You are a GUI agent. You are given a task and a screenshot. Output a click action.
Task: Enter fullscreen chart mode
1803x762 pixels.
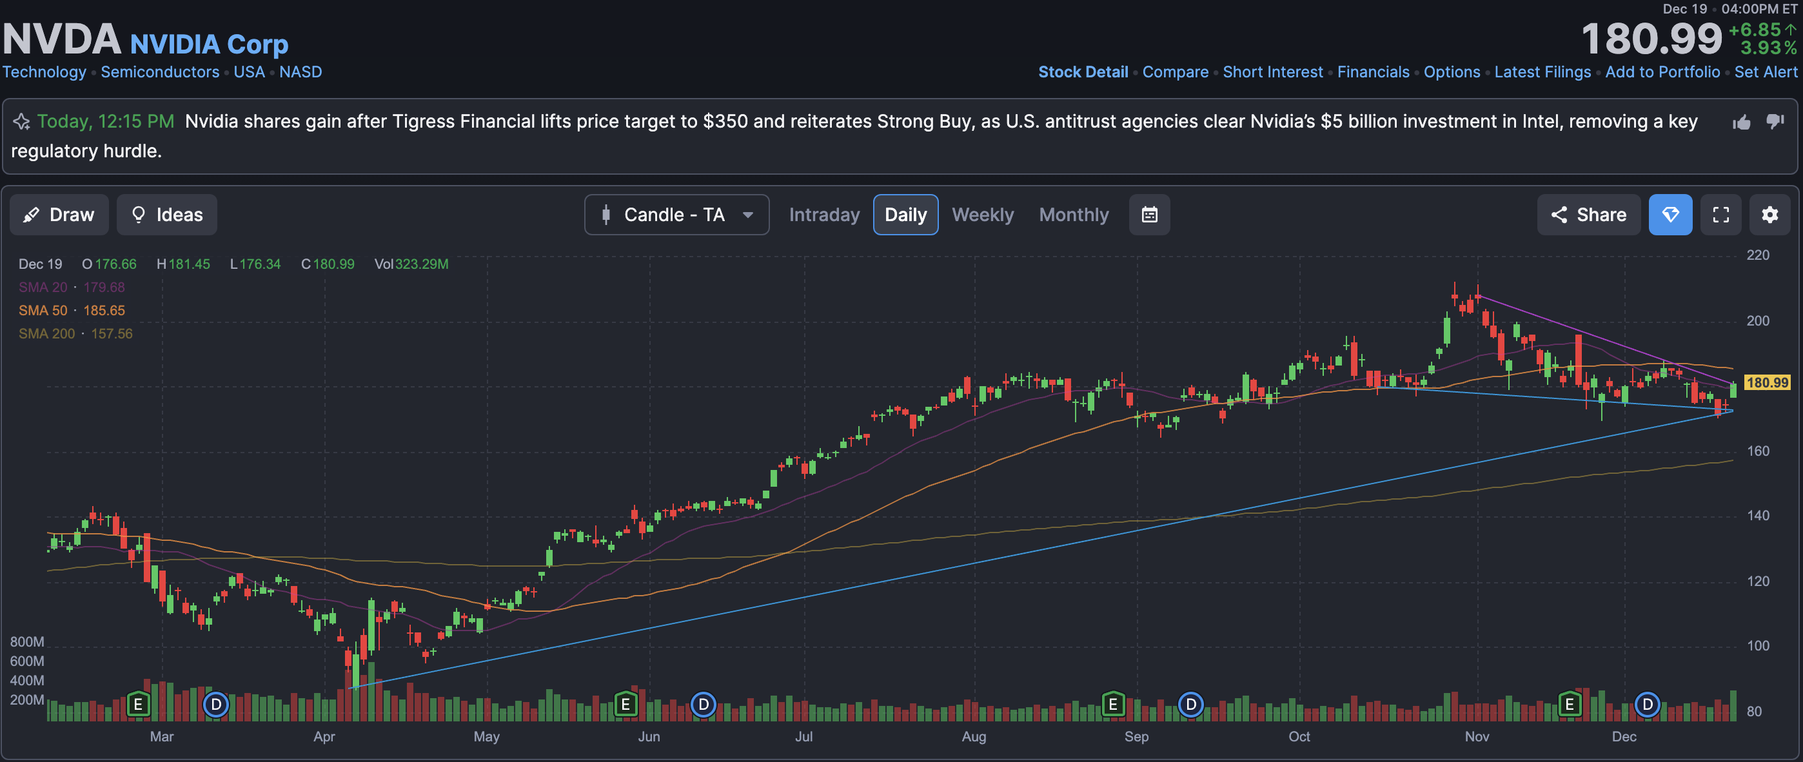(1720, 215)
